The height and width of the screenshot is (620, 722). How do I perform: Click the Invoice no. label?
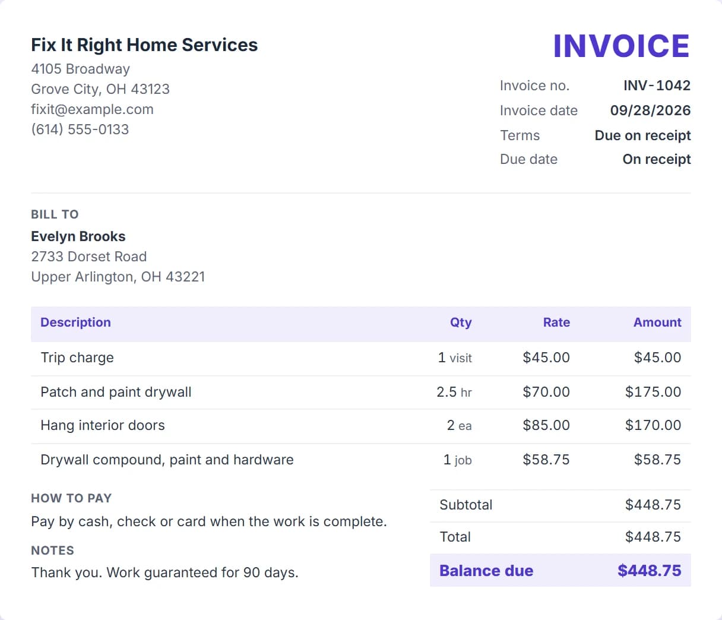[534, 86]
